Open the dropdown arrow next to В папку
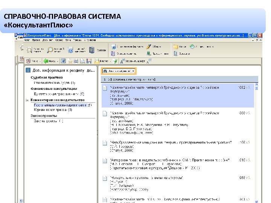 [110, 61]
